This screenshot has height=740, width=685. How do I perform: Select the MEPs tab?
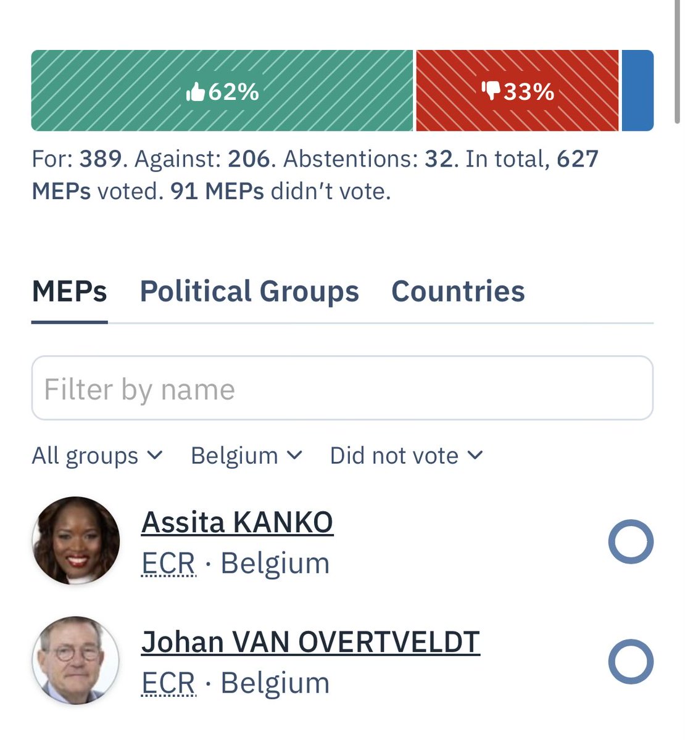[x=70, y=292]
